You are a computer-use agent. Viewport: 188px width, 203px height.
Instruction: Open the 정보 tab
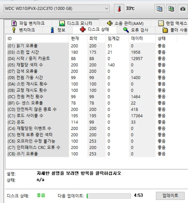click(x=57, y=30)
